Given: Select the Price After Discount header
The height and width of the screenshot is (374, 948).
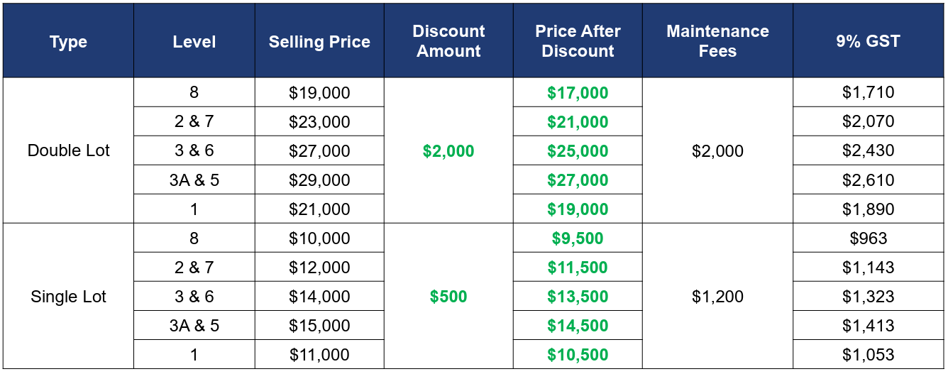Looking at the screenshot, I should [x=578, y=42].
